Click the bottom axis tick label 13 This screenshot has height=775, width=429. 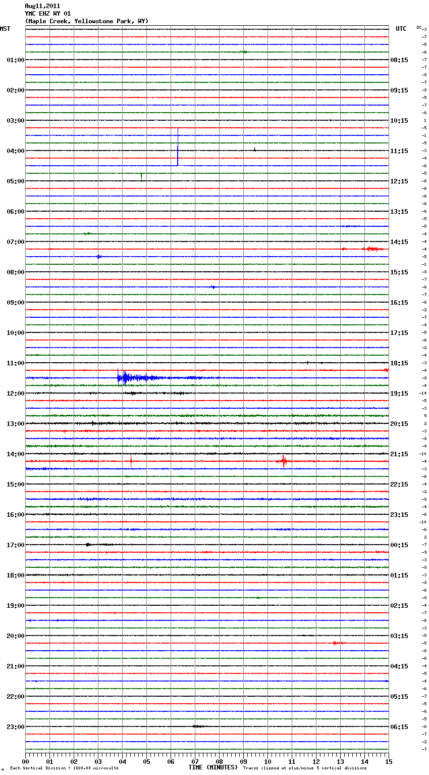tap(340, 761)
